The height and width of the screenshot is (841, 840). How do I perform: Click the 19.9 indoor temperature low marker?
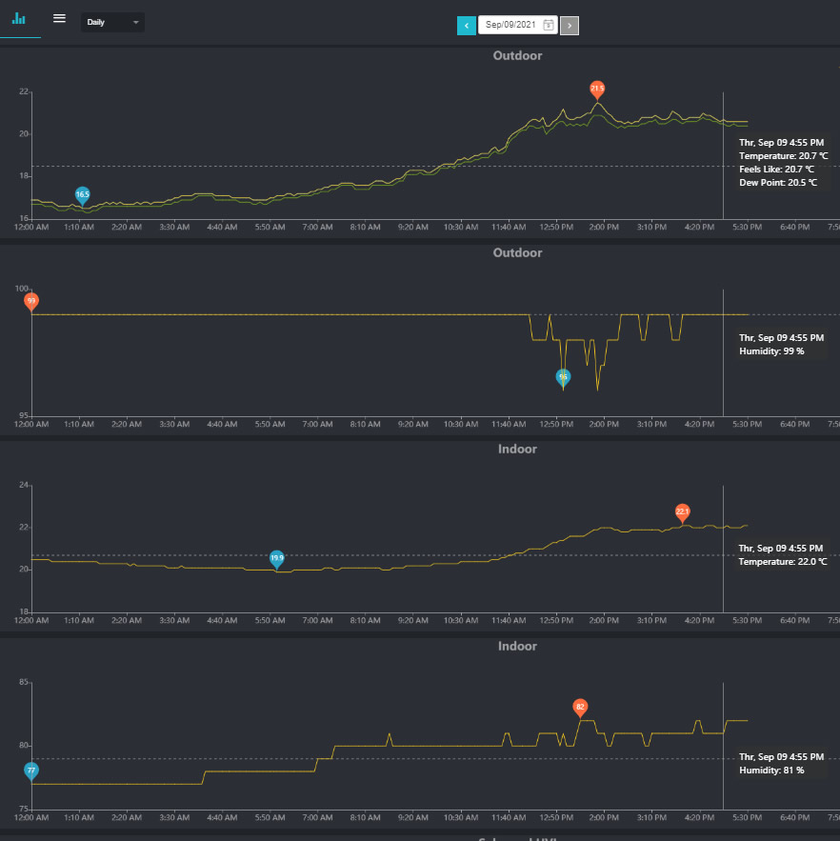[x=277, y=558]
